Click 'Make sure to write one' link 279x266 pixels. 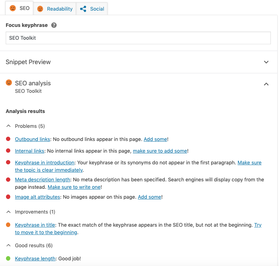coord(74,187)
